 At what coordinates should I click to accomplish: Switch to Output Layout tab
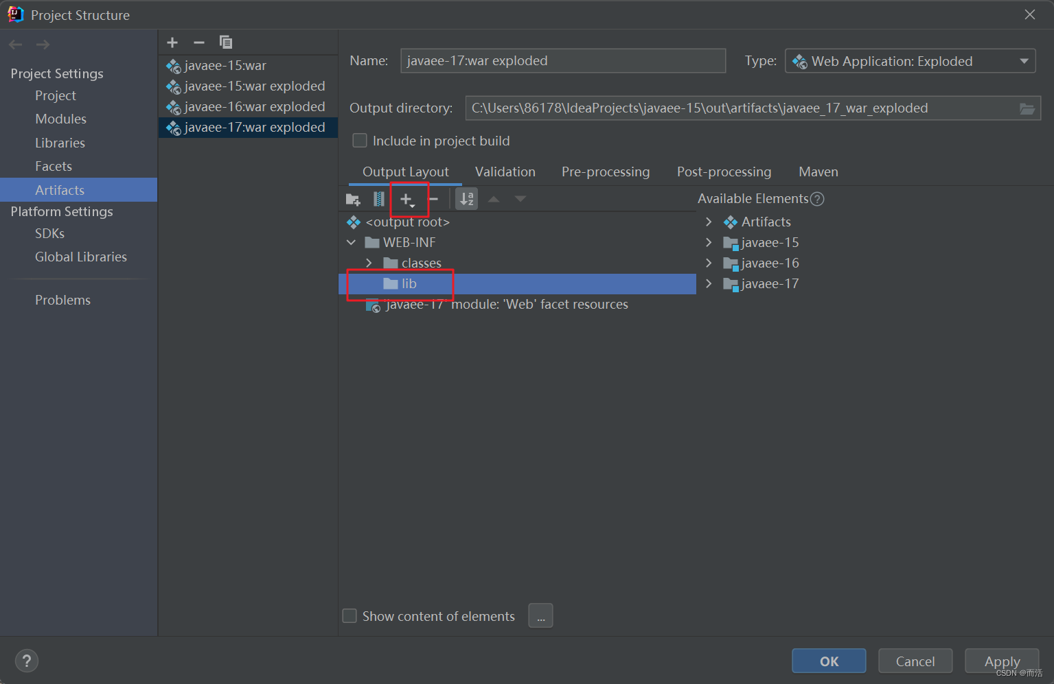[405, 172]
